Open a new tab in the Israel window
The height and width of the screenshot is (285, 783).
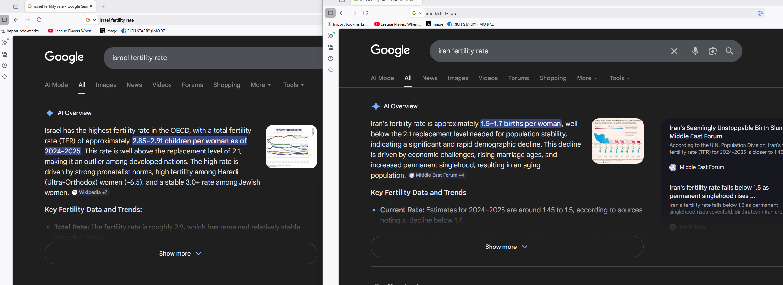pyautogui.click(x=103, y=6)
